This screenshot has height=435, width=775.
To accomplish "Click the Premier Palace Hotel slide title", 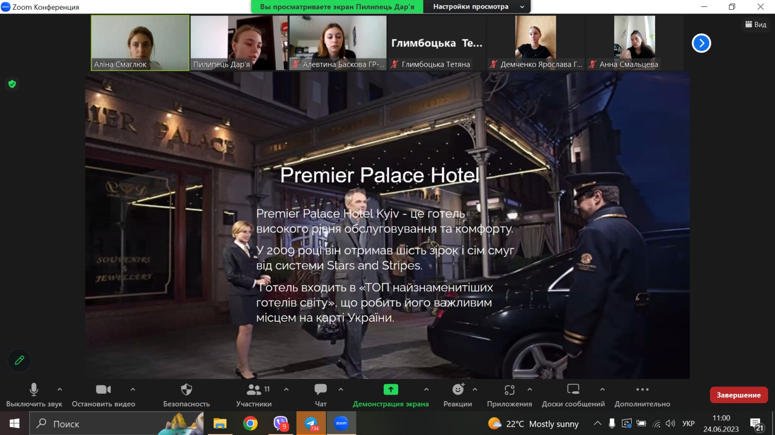I will [x=380, y=175].
